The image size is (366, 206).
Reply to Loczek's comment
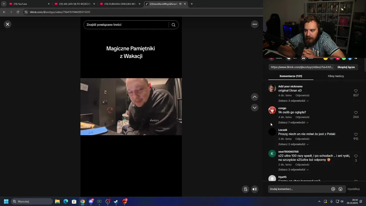click(x=303, y=139)
